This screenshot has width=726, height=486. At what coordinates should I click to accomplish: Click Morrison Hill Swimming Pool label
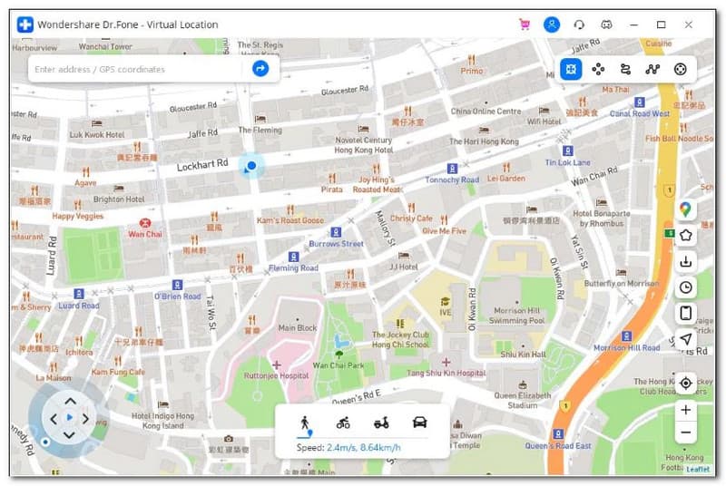pyautogui.click(x=516, y=316)
